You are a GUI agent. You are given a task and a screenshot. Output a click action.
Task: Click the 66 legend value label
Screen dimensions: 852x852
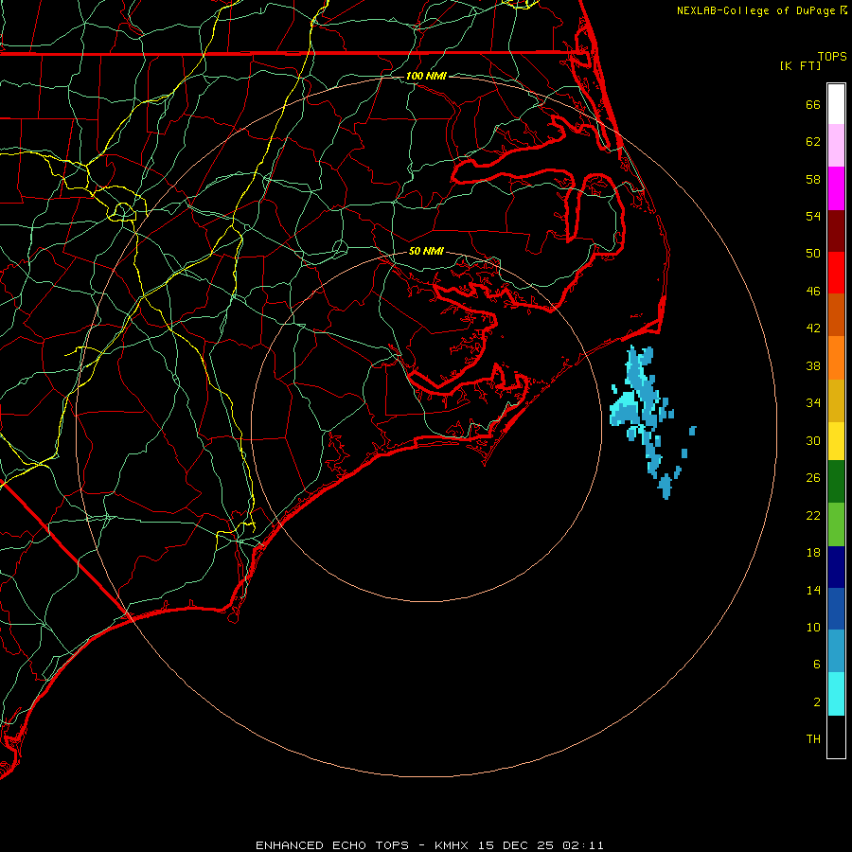click(x=813, y=104)
